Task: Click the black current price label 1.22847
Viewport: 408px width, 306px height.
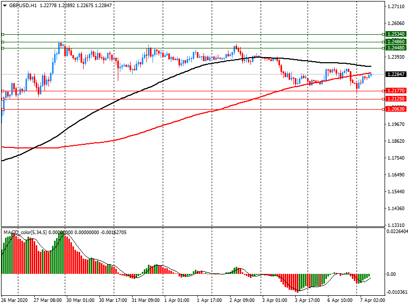Action: 396,74
